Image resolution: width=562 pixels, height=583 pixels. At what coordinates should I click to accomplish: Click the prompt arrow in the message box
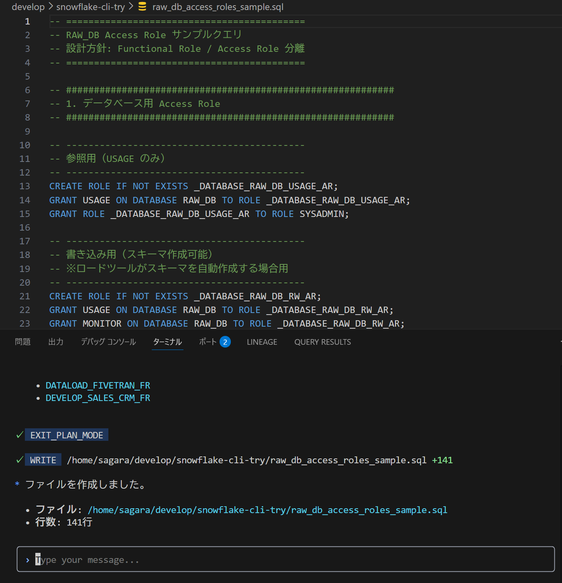coord(27,560)
